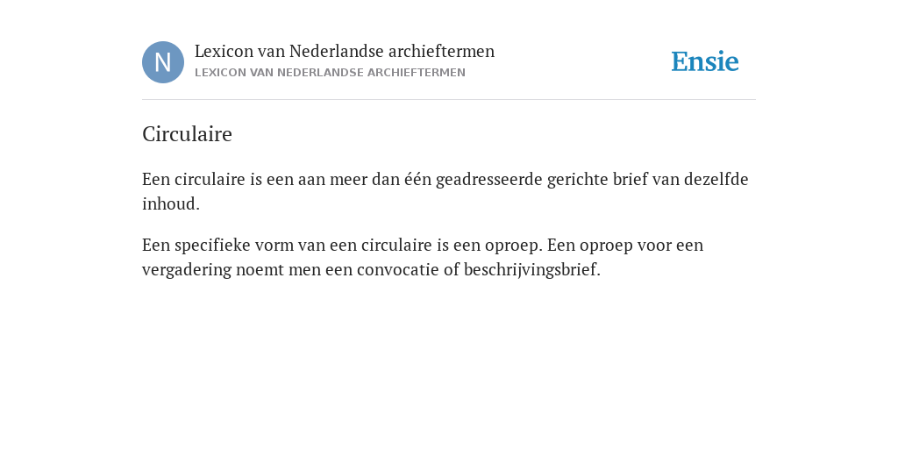Click the word Nederlandse in the main title
The width and height of the screenshot is (898, 449).
[x=336, y=51]
